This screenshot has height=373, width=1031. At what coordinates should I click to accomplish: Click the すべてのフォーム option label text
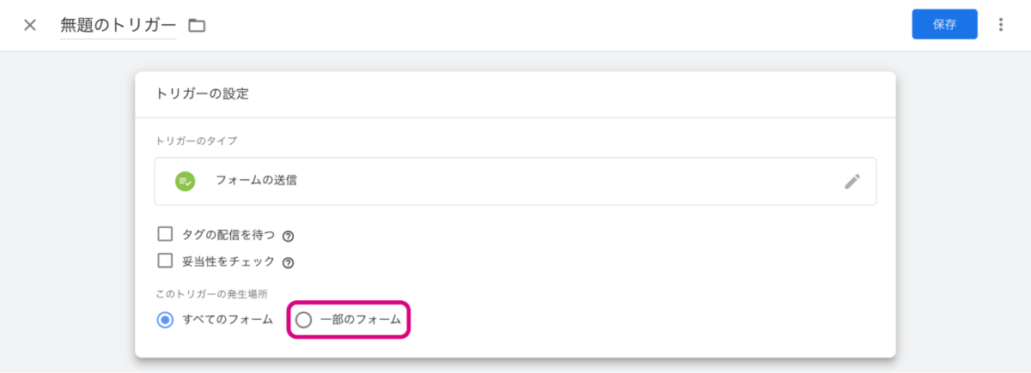[x=228, y=320]
